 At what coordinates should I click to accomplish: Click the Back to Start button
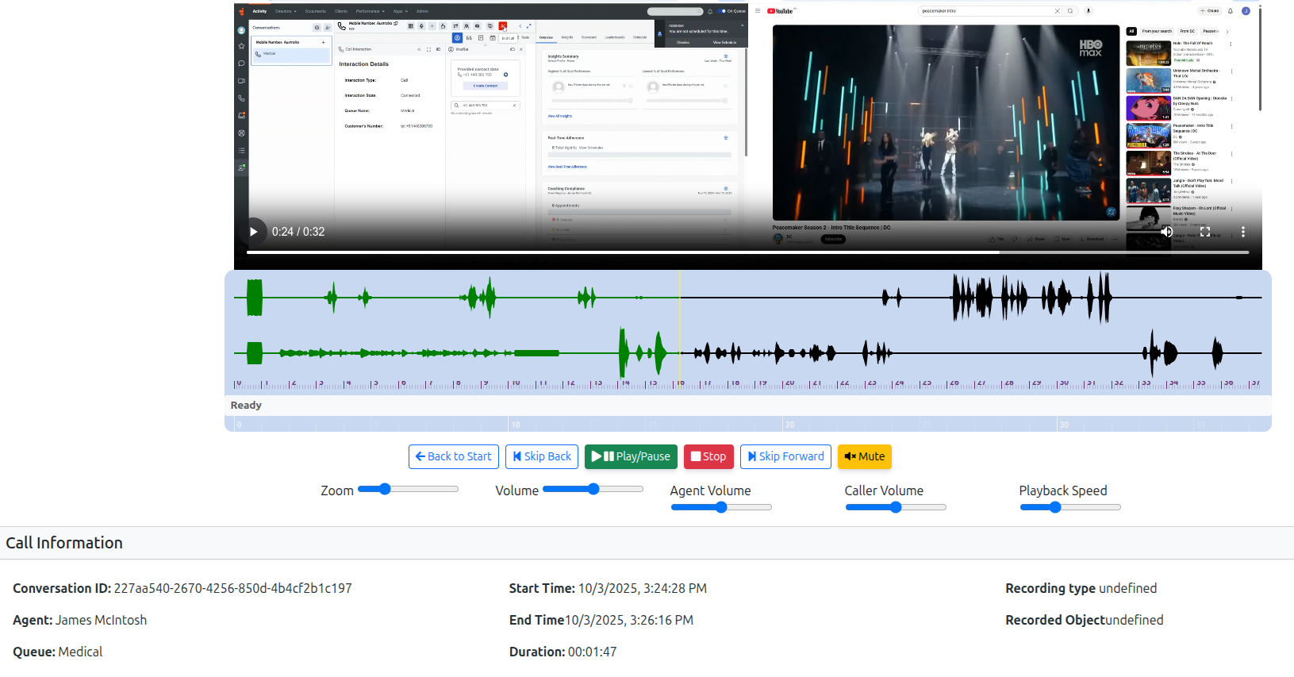[454, 456]
